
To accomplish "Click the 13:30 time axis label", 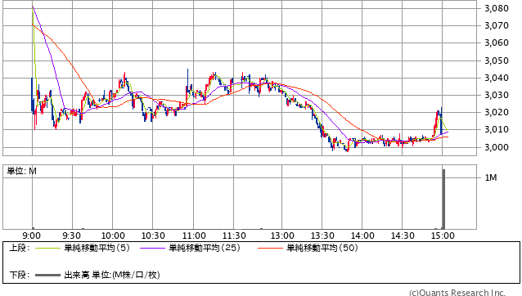I will point(322,235).
